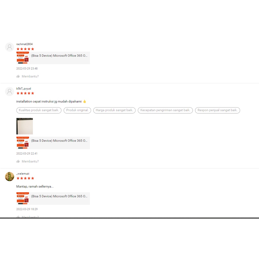Open username link rachmat2804
This screenshot has height=259, width=259.
(x=25, y=44)
